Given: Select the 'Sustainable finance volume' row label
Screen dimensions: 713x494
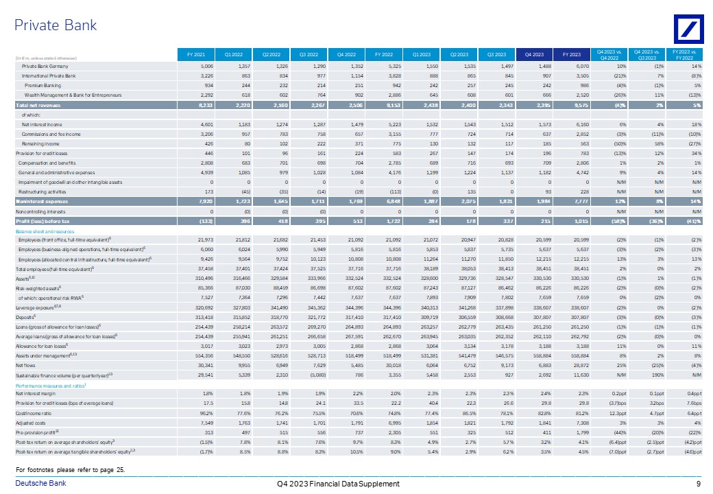Looking at the screenshot, I should click(x=64, y=375).
